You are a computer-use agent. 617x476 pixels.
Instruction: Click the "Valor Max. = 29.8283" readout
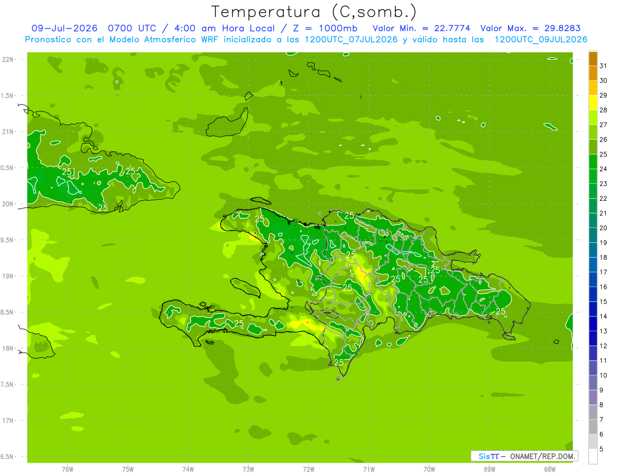point(530,28)
